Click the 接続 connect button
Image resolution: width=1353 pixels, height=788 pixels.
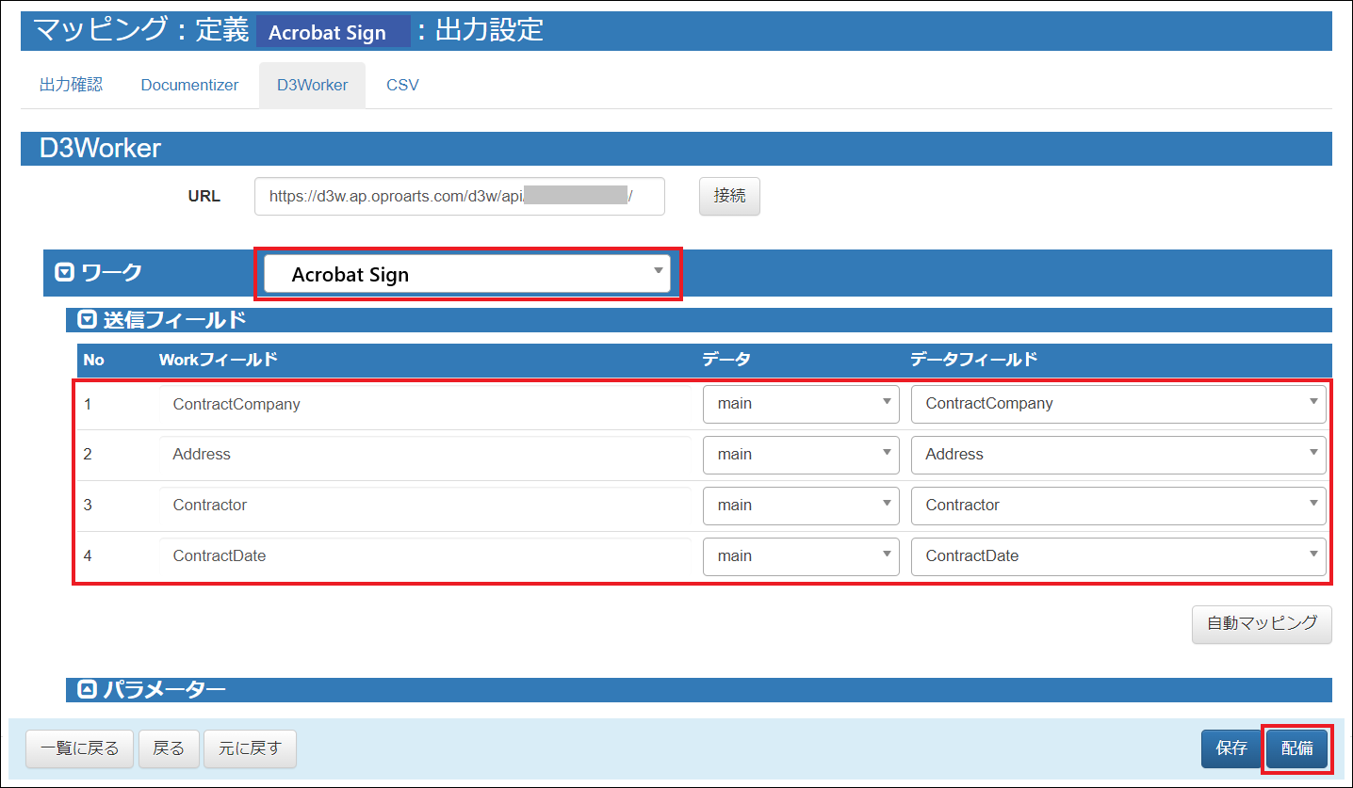pyautogui.click(x=729, y=196)
